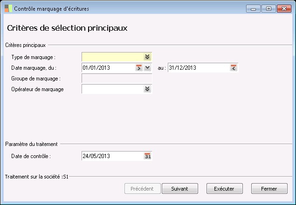Click the red arrow icon beside the 31/12/2013 date
Screen dimensions: 296x205
234,68
